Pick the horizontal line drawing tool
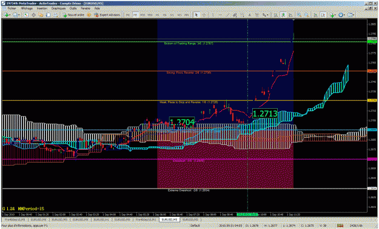Image resolution: width=379 pixels, height=229 pixels. (220, 15)
